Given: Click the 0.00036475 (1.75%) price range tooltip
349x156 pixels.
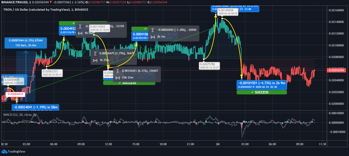Looking at the screenshot, I should coord(113,57).
